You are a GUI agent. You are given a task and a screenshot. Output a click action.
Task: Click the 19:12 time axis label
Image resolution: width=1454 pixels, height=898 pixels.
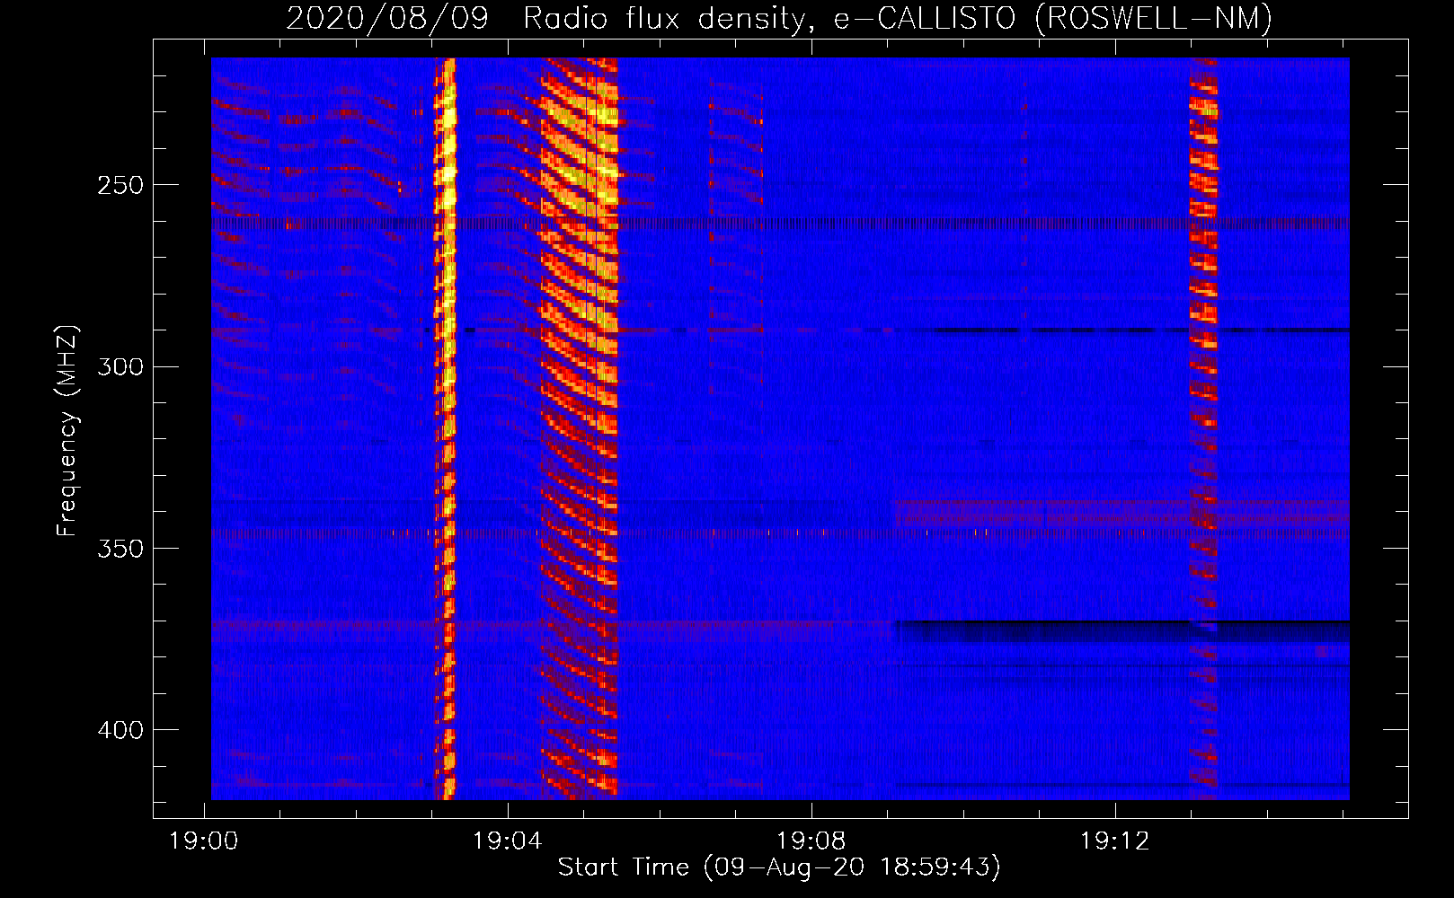(1115, 841)
